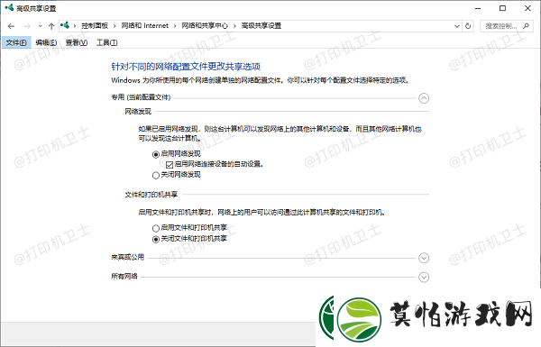Open recent locations dropdown arrow

[40, 26]
